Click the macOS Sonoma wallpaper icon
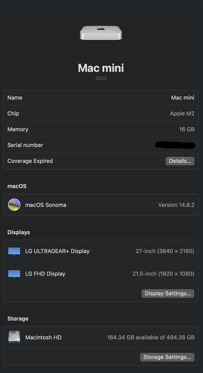This screenshot has height=373, width=203. (x=14, y=205)
